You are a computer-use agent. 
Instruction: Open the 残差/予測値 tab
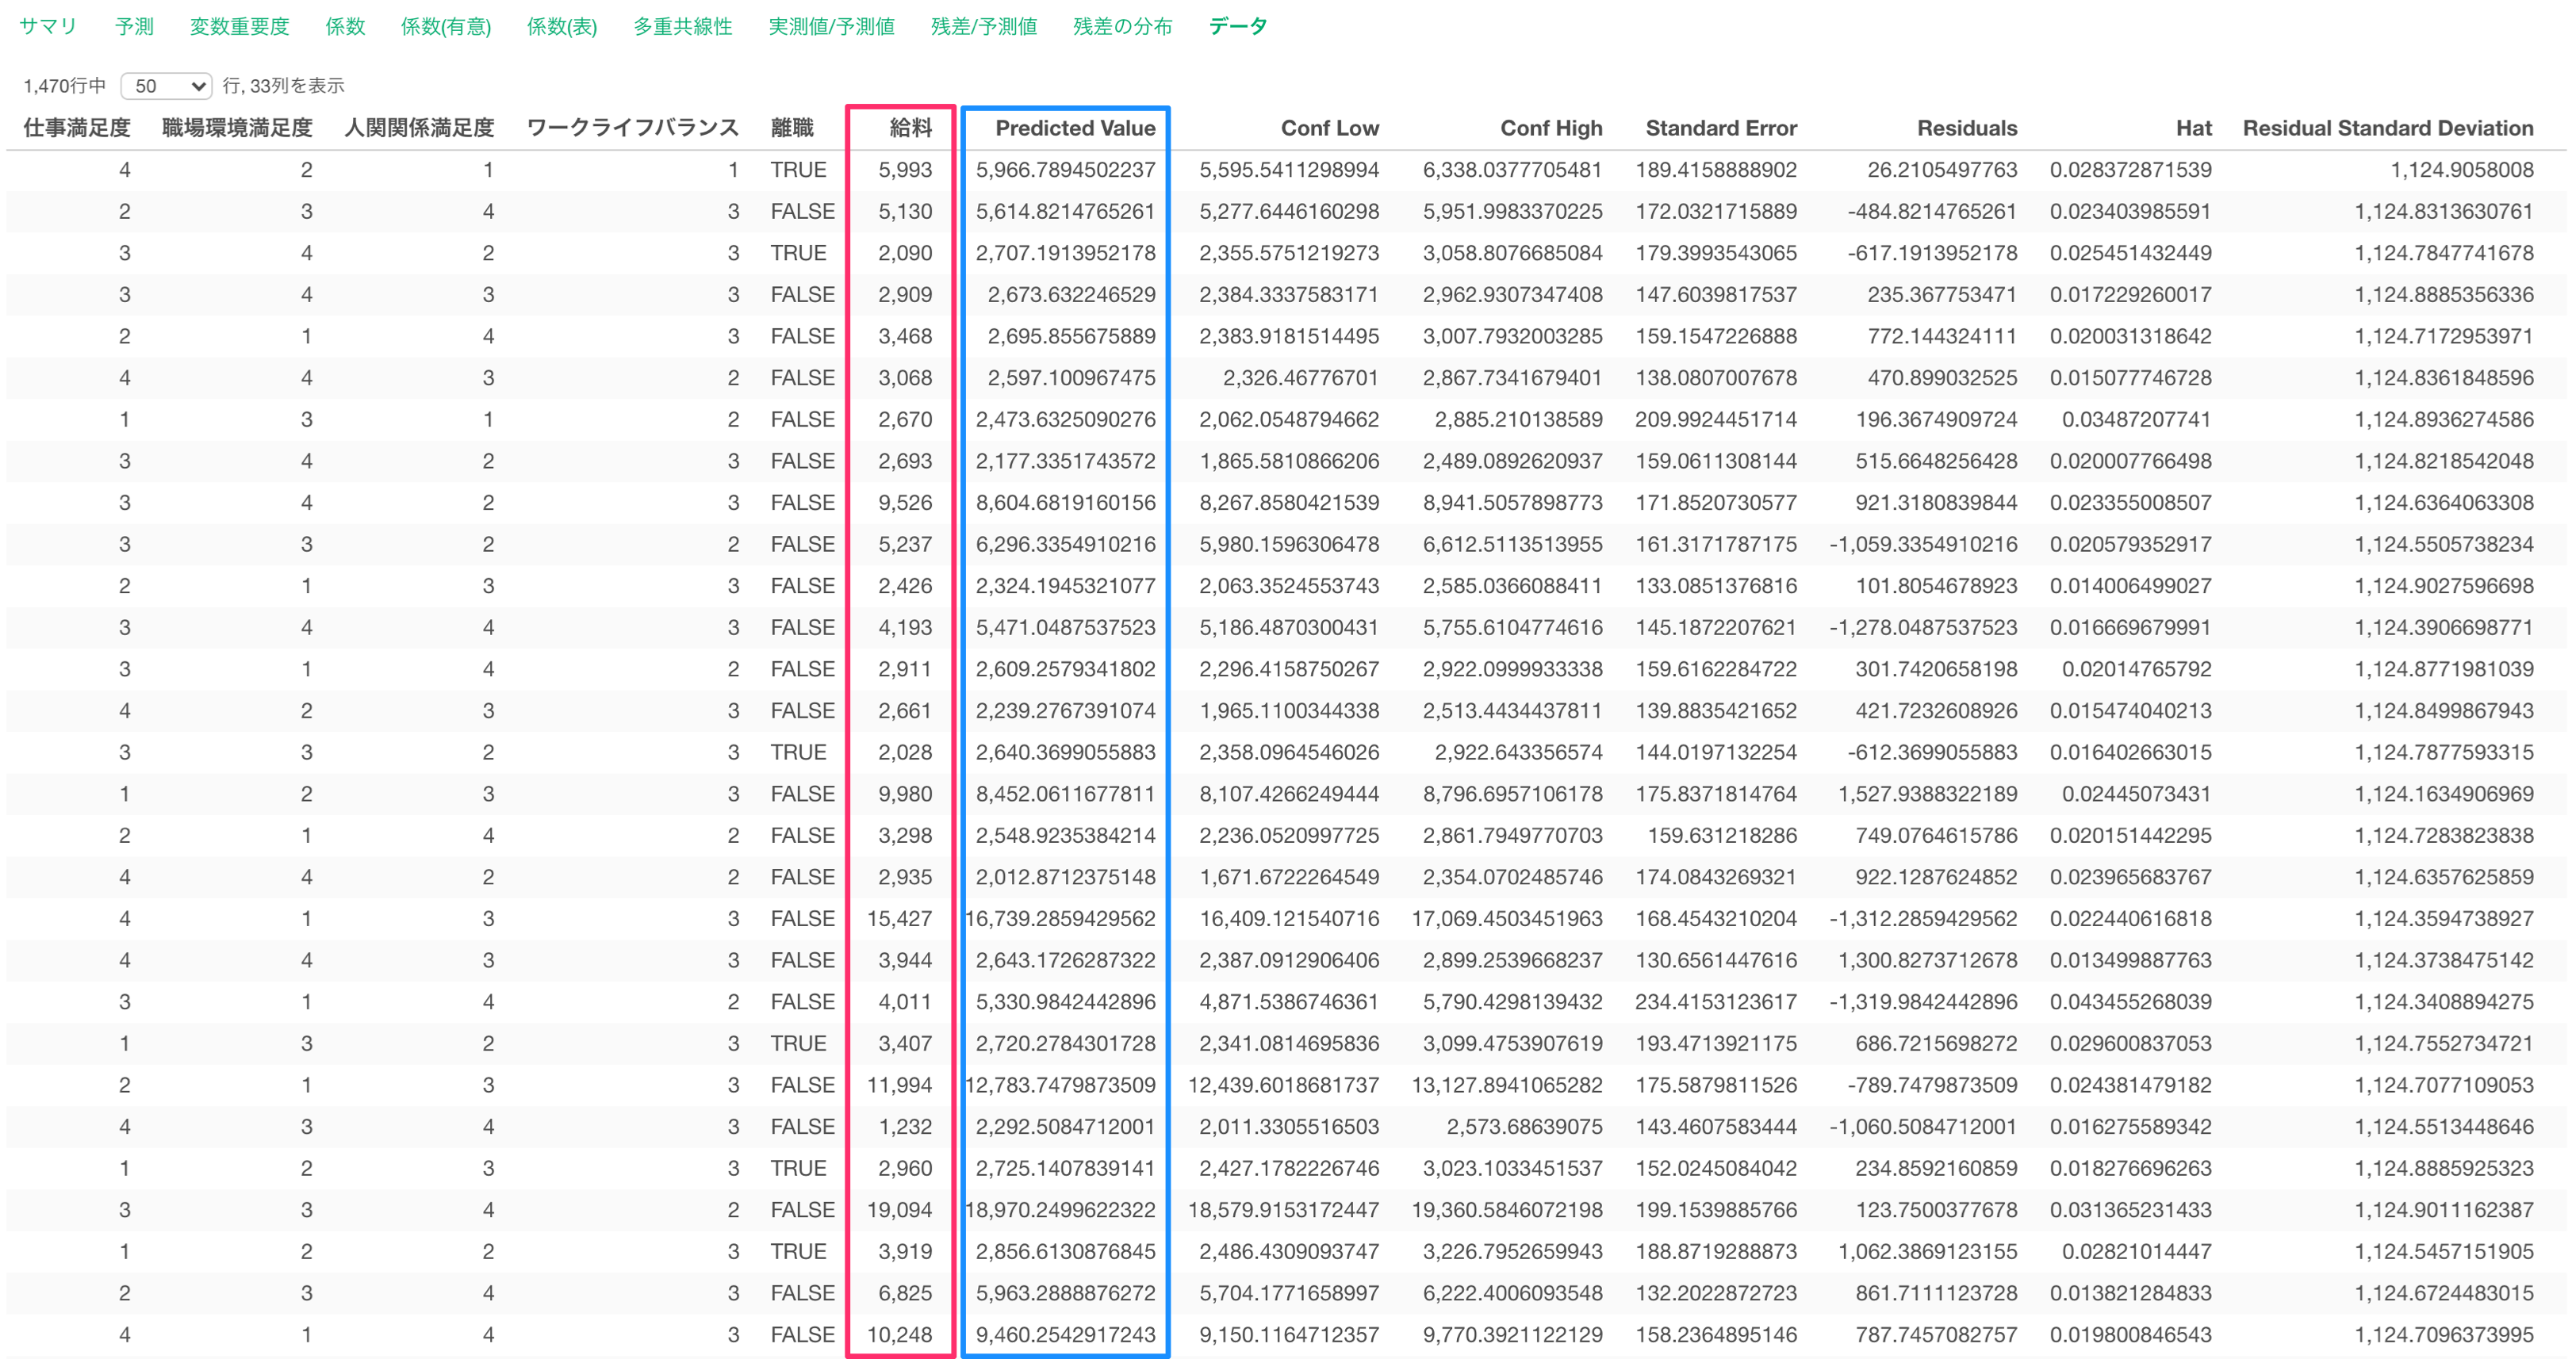(984, 27)
